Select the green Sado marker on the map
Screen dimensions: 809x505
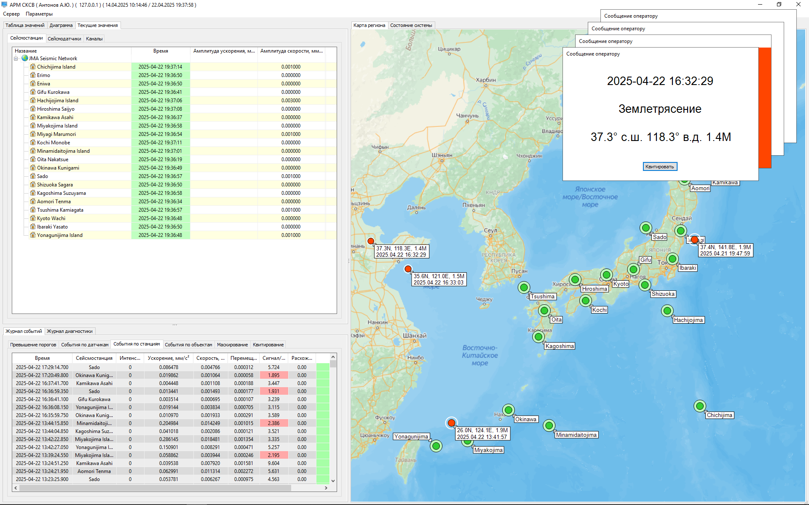646,228
